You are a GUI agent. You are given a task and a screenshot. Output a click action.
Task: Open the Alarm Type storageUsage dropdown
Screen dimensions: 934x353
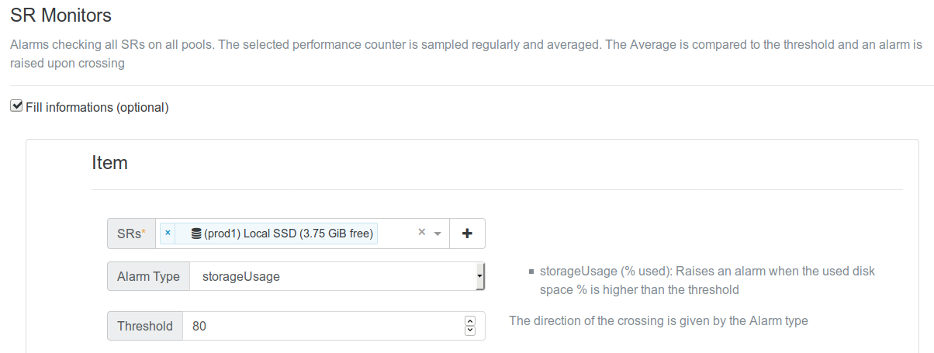click(x=337, y=276)
